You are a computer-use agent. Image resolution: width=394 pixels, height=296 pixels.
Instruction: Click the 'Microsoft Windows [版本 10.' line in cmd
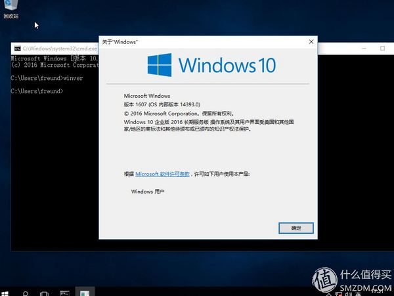[55, 58]
